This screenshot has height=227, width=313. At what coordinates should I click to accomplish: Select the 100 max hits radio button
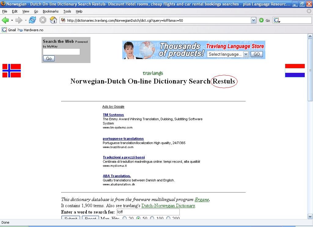[x=152, y=218]
